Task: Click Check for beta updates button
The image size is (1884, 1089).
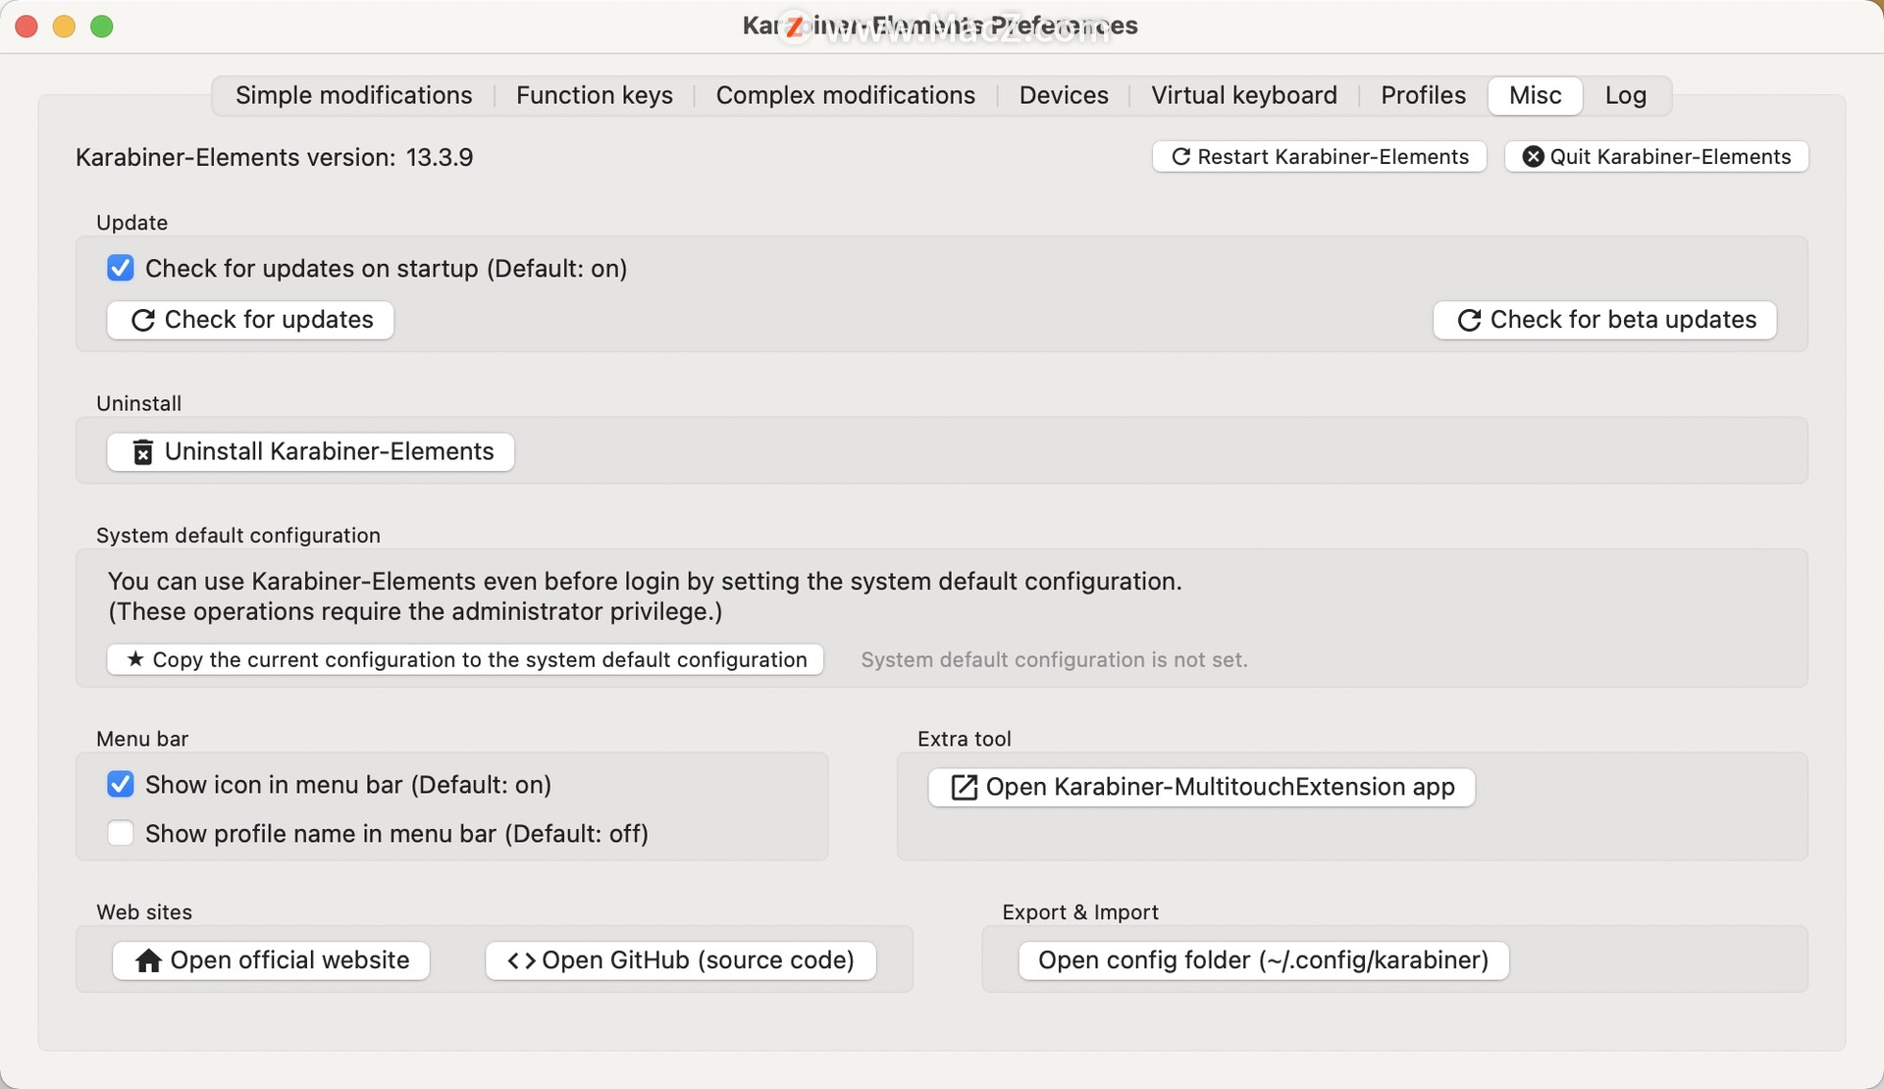Action: 1604,320
